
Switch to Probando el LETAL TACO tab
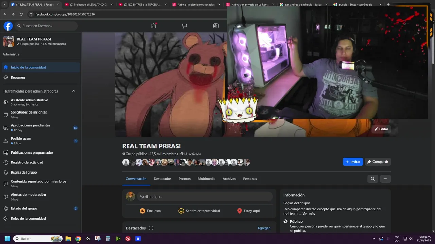click(88, 5)
